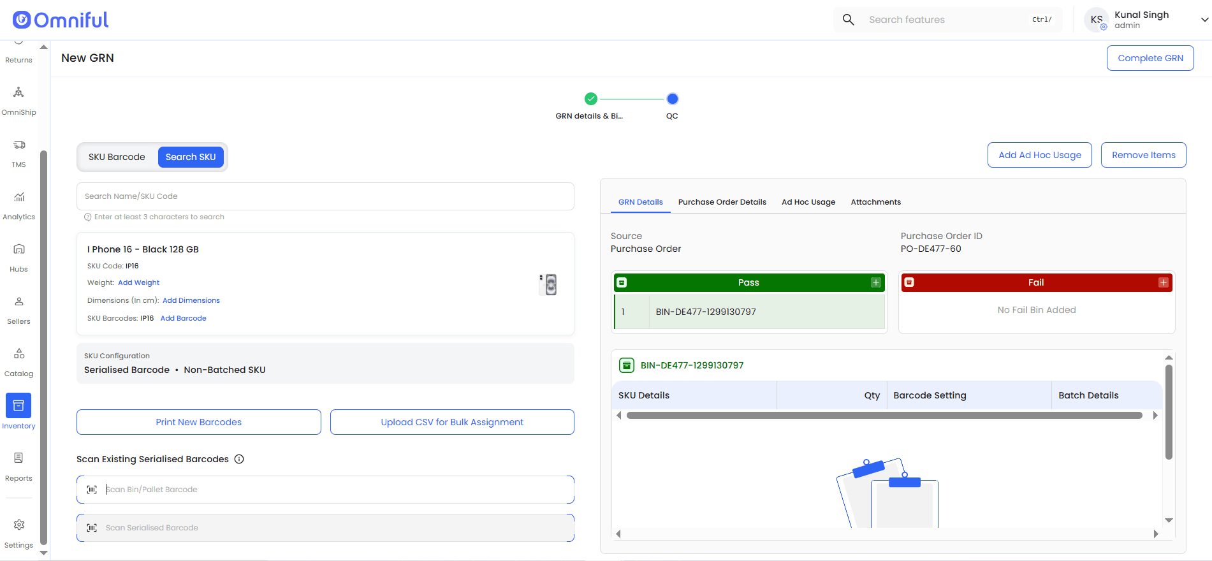Click the GRN details completed step indicator
The height and width of the screenshot is (561, 1212).
coord(591,99)
